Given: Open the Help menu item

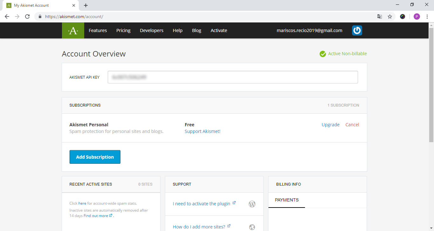Looking at the screenshot, I should coord(178,30).
